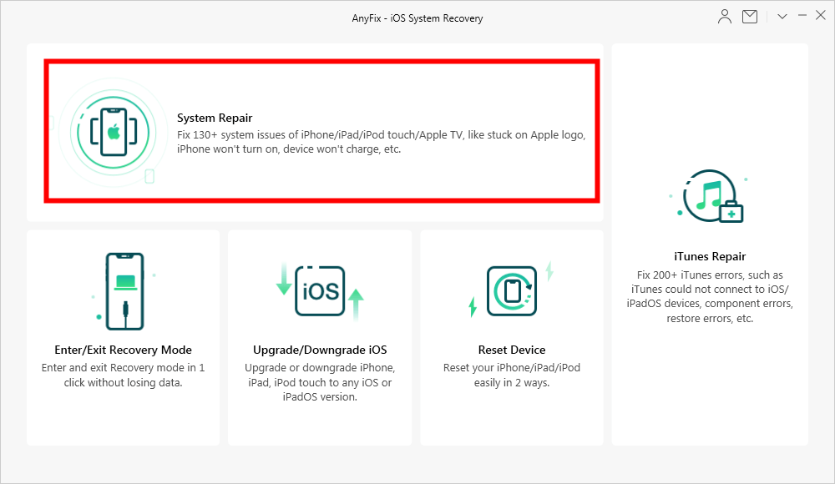835x484 pixels.
Task: Click the Reset Device description text
Action: pos(512,376)
